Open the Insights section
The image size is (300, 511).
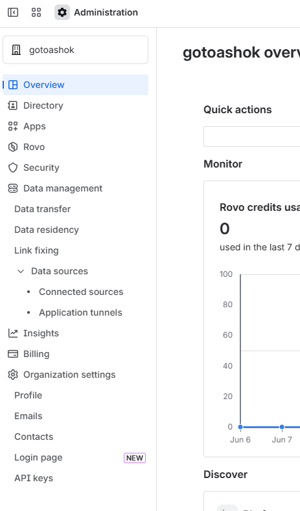pyautogui.click(x=75, y=333)
